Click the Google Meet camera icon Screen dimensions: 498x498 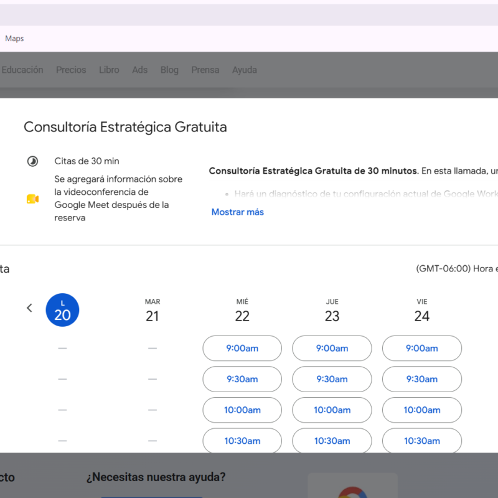pos(32,199)
